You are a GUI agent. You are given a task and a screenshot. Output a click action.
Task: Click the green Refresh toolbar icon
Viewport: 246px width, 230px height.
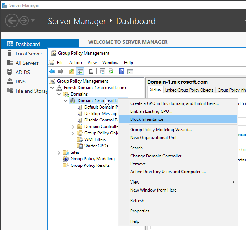tap(111, 72)
